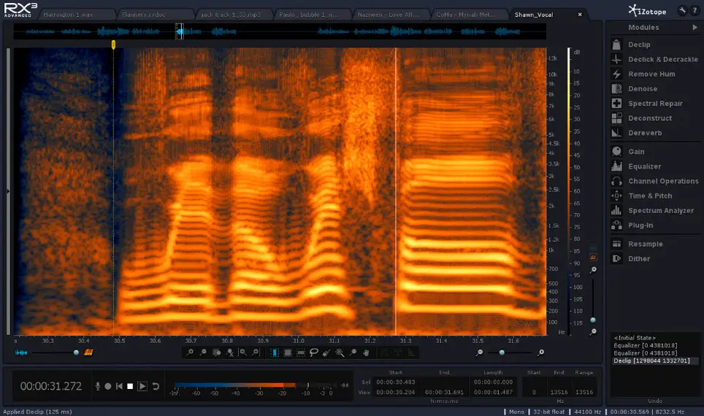Screen dimensions: 704x416
Task: Click horizontal zoom in magnifier right of slider
Action: tap(540, 353)
